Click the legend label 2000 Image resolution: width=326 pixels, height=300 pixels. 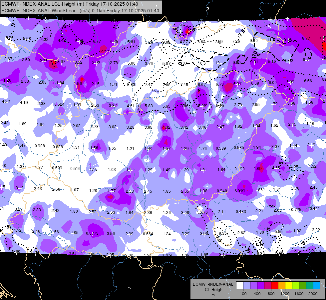313,294
